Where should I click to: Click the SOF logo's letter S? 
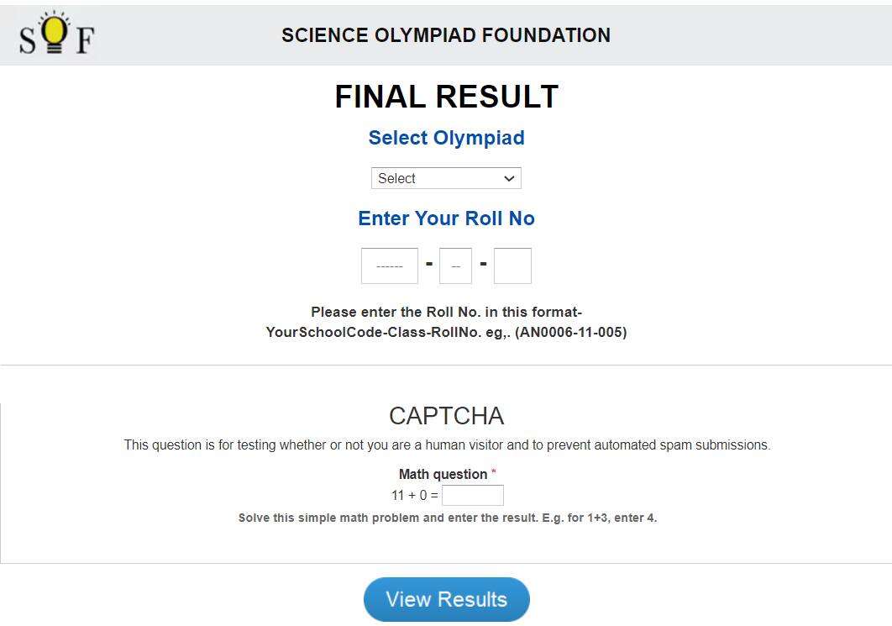28,40
